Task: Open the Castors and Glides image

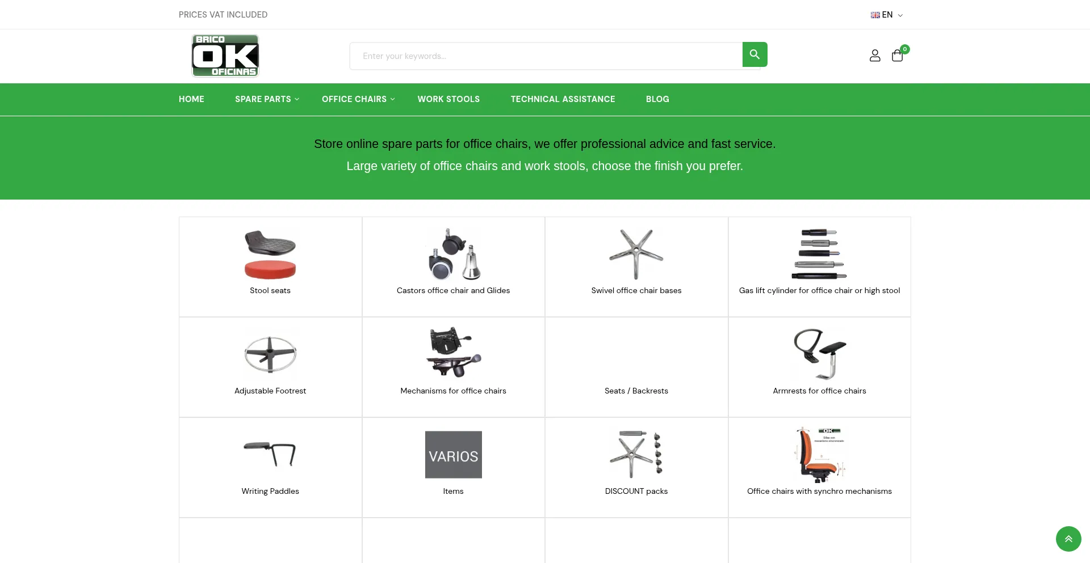Action: pyautogui.click(x=453, y=255)
